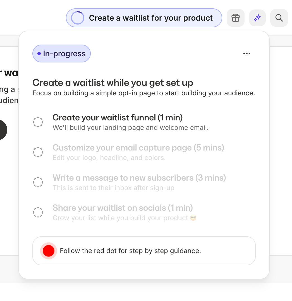Open the three-dot overflow menu
The height and width of the screenshot is (301, 292).
(x=247, y=53)
